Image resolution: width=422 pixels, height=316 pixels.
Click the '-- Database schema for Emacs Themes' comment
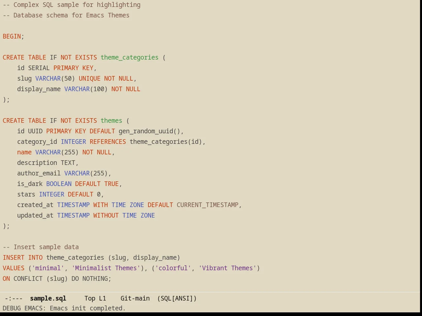coord(66,15)
